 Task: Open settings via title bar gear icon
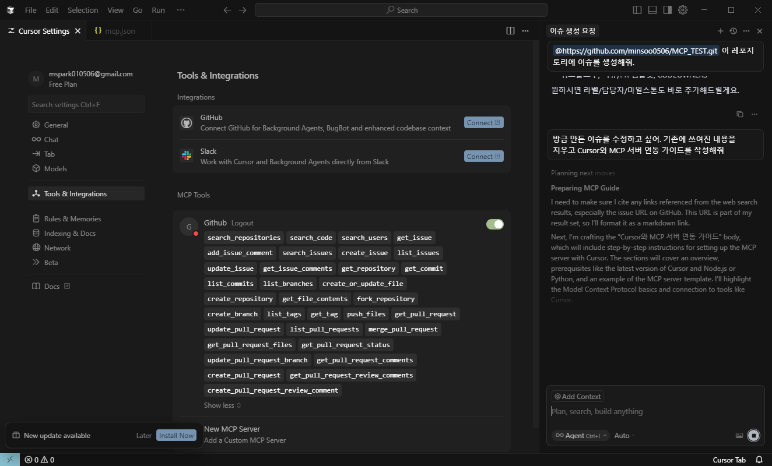(x=683, y=10)
